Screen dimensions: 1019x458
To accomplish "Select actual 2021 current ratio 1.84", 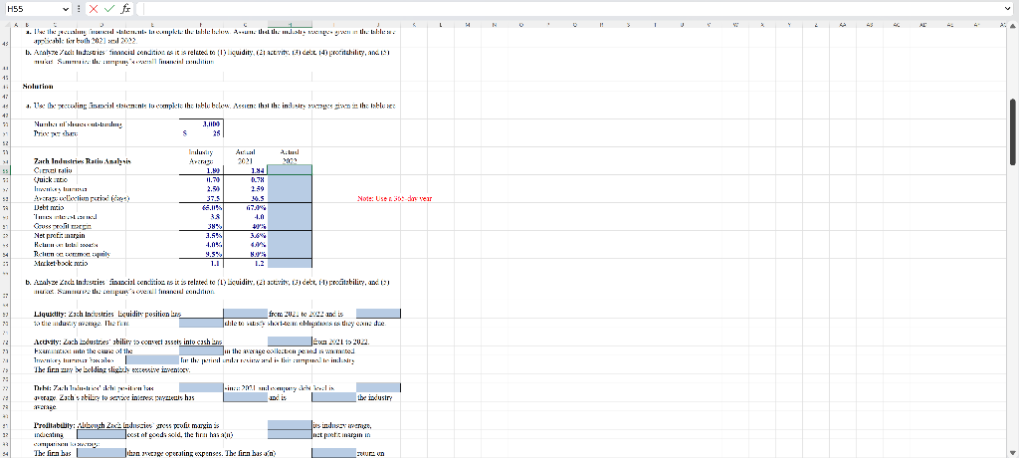I will 246,170.
